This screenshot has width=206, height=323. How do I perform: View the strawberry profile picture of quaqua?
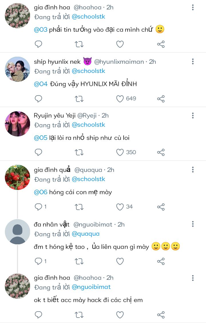click(17, 177)
